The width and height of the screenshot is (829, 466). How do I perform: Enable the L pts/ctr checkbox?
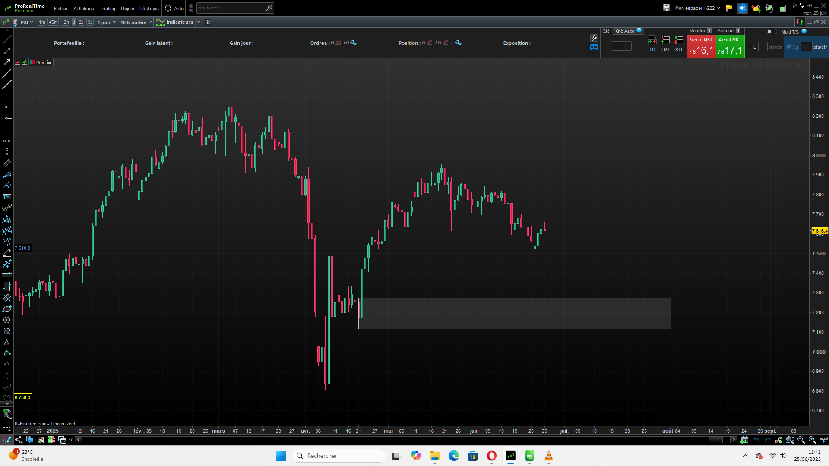750,47
